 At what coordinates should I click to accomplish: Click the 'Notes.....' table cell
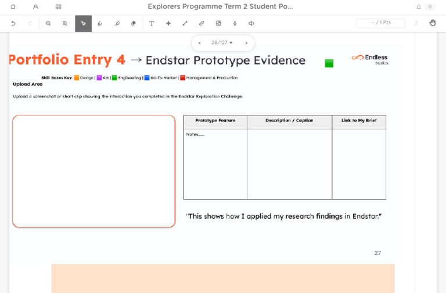(x=215, y=164)
